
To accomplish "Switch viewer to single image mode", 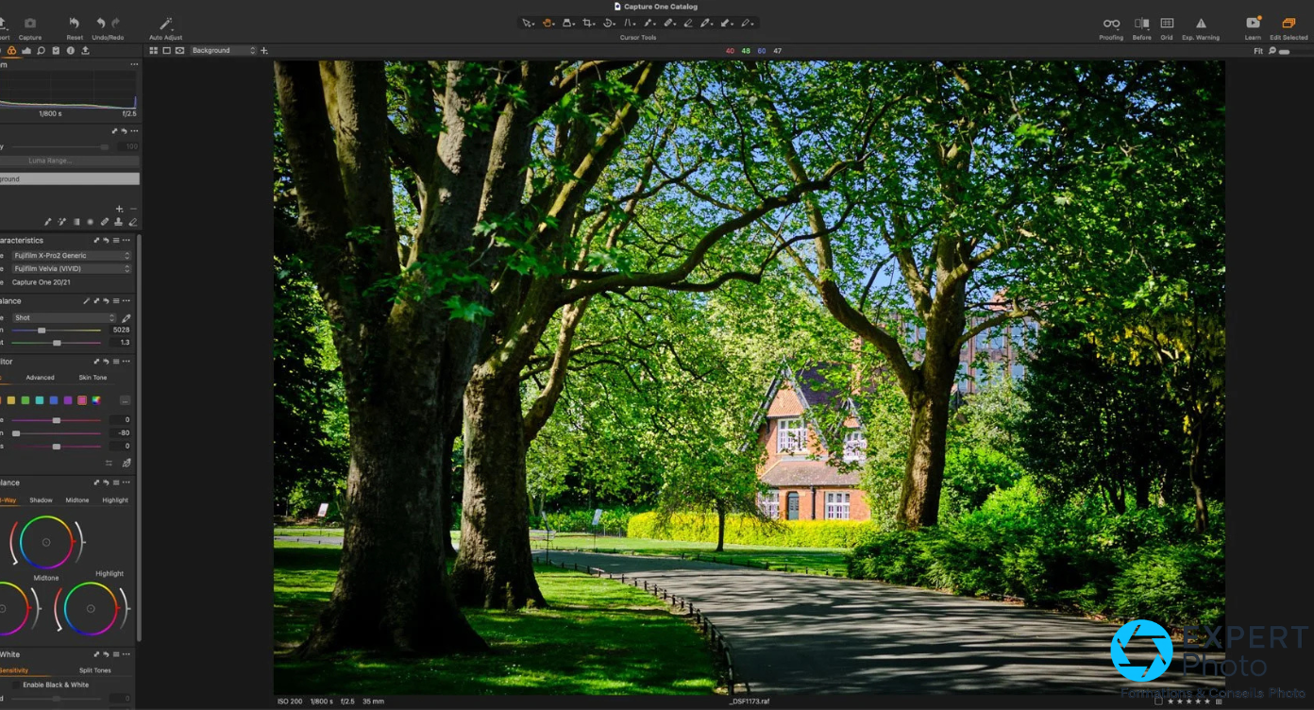I will click(x=166, y=51).
